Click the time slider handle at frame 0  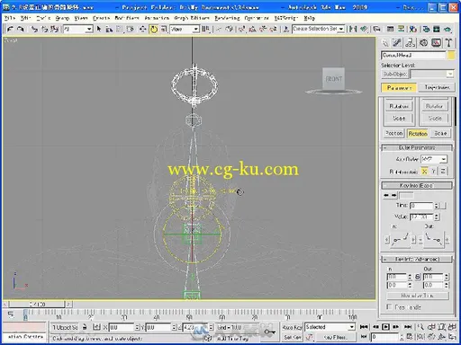pos(37,305)
